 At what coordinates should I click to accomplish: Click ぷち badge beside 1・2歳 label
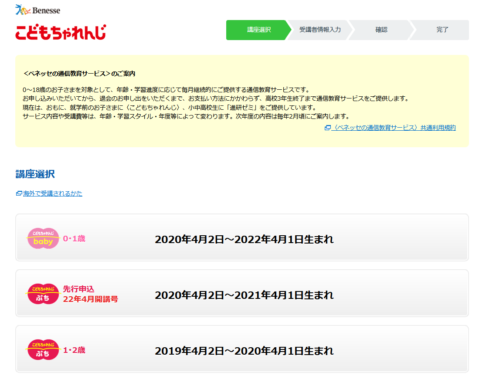pos(43,350)
